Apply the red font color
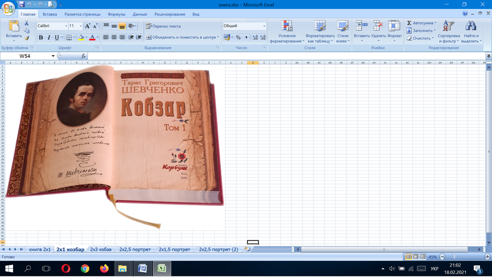The width and height of the screenshot is (492, 278). click(92, 37)
